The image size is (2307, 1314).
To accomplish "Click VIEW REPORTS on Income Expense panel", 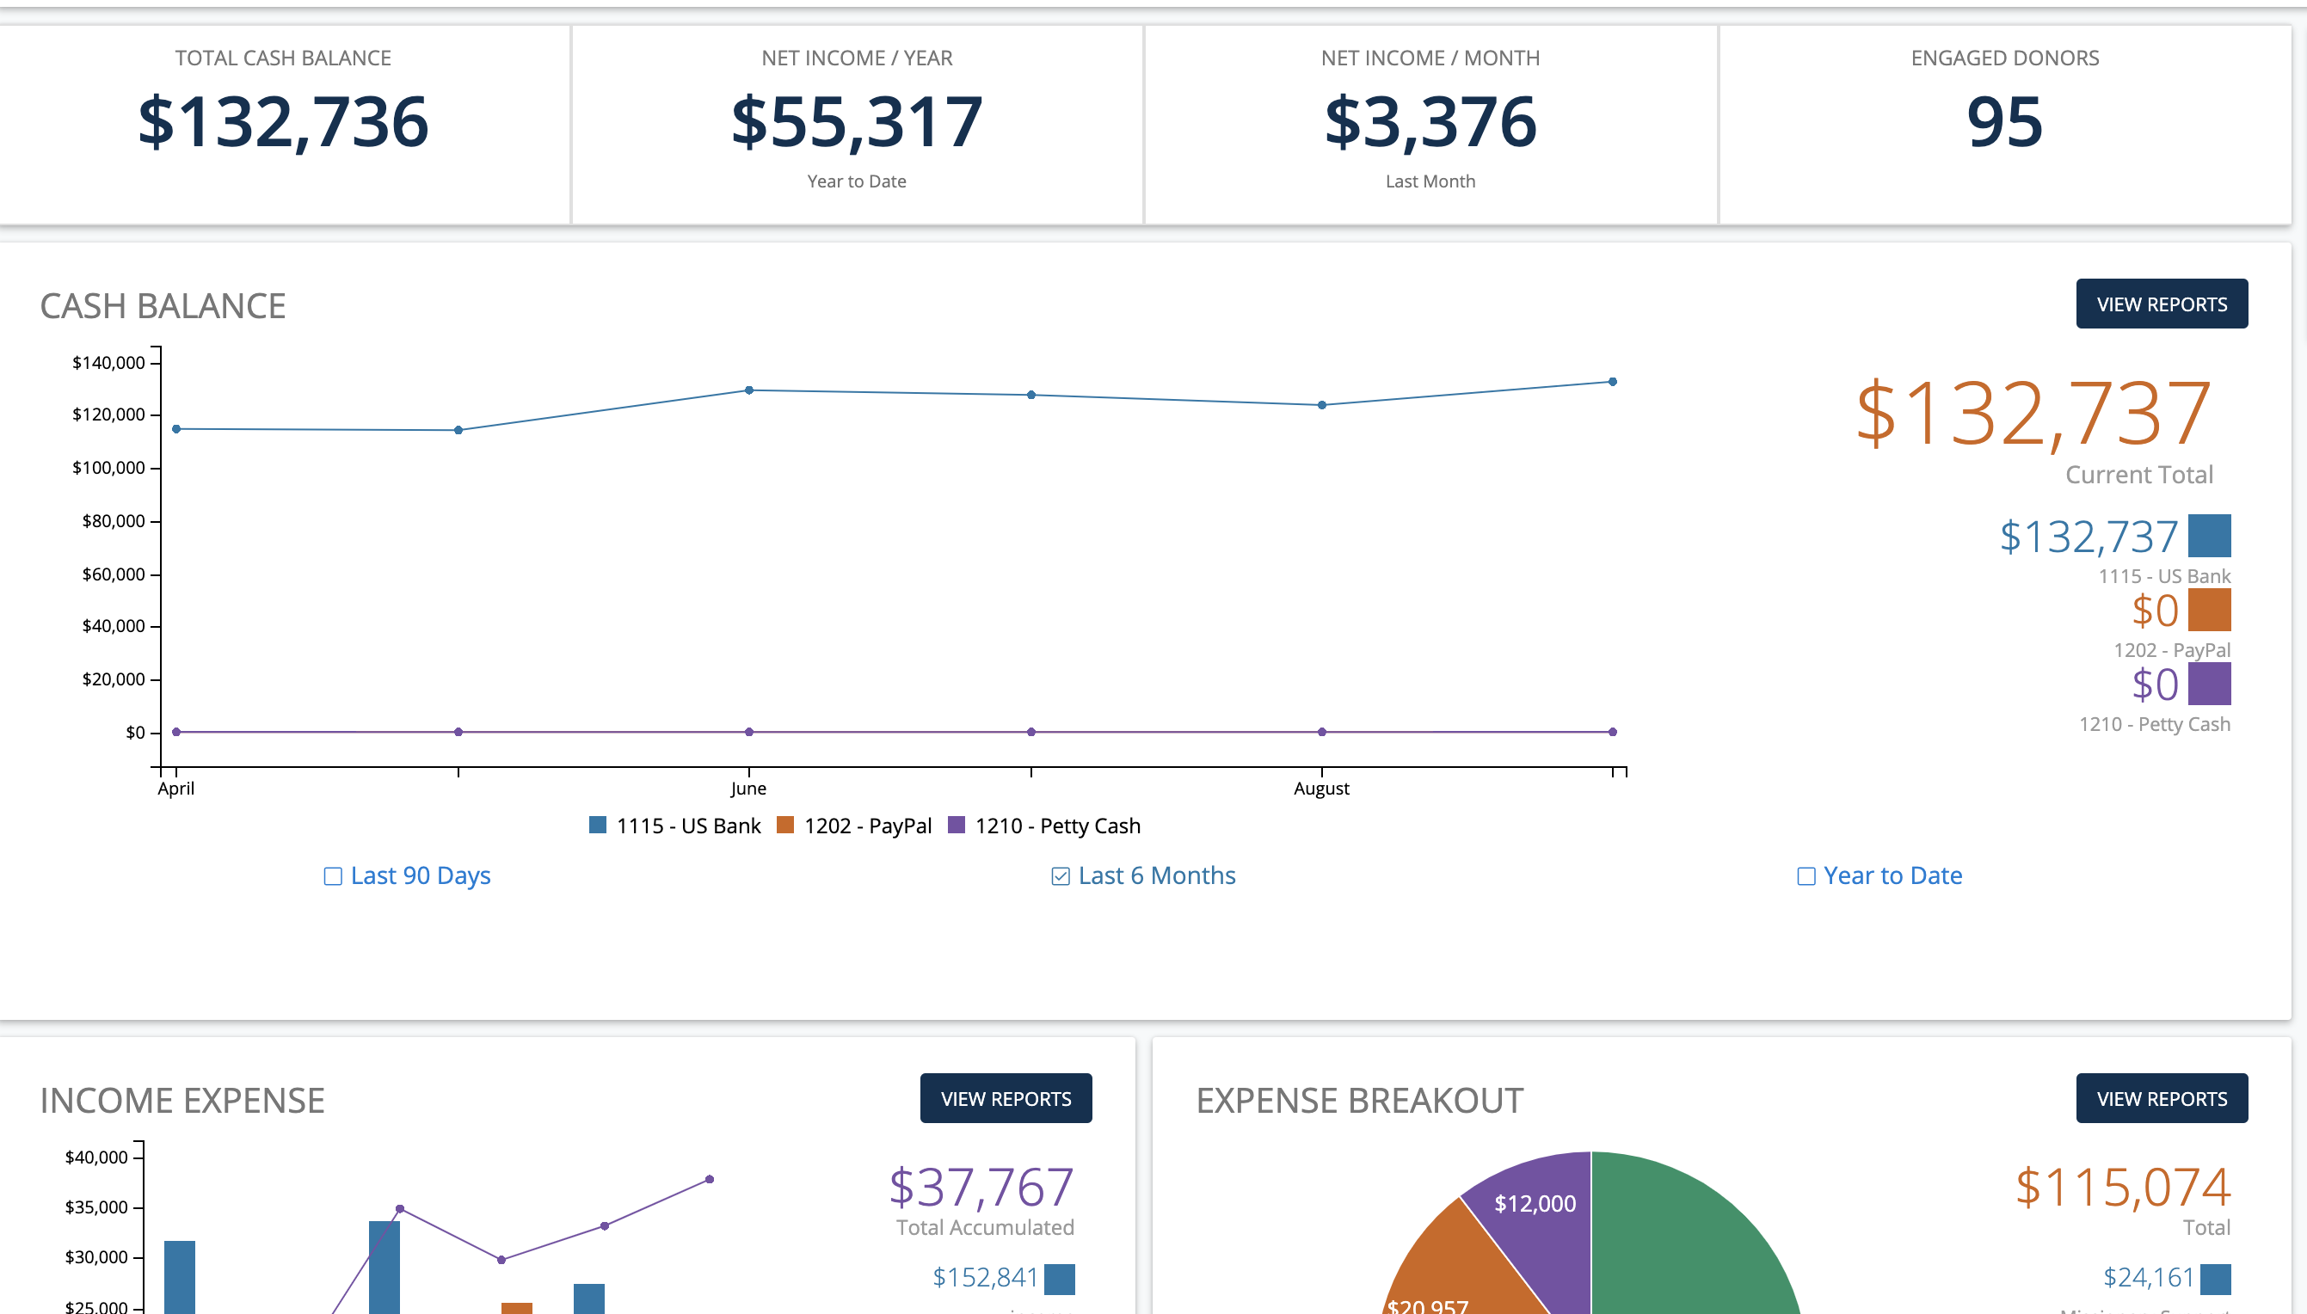I will click(x=1006, y=1098).
